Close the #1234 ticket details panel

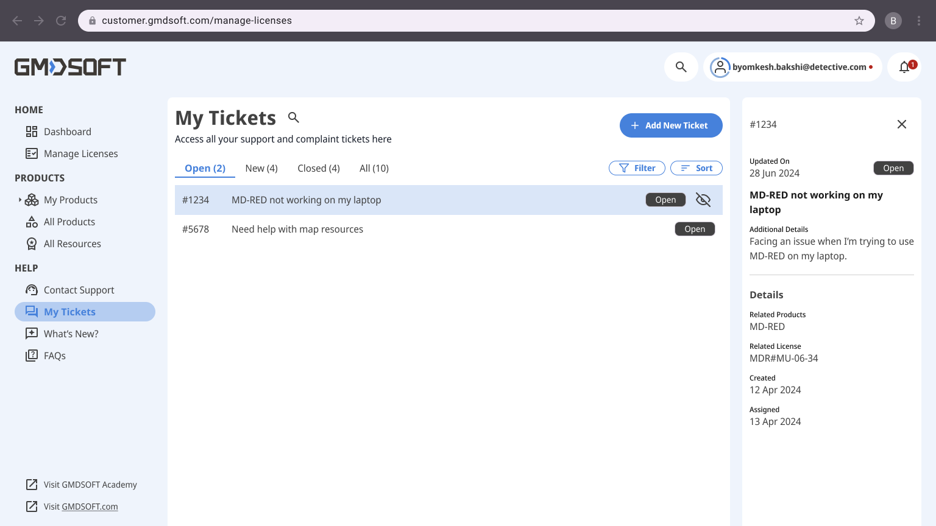pos(902,124)
